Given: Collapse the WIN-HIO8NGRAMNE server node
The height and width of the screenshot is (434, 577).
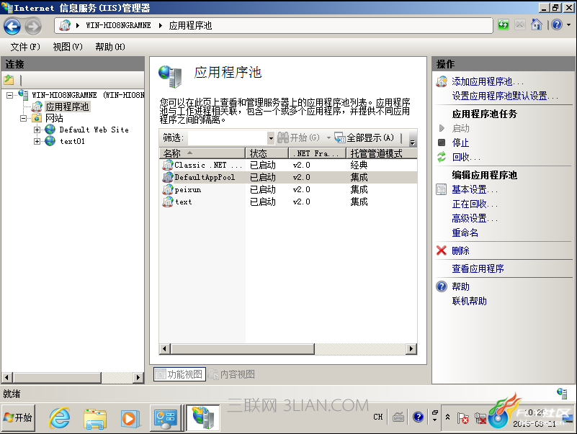Looking at the screenshot, I should coord(10,95).
